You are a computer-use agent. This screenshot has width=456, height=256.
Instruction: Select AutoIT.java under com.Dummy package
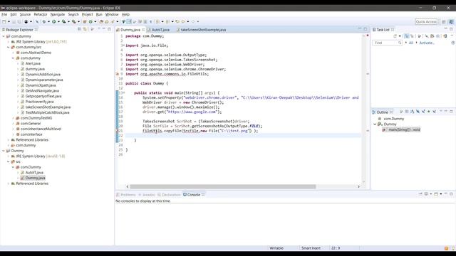tap(34, 172)
